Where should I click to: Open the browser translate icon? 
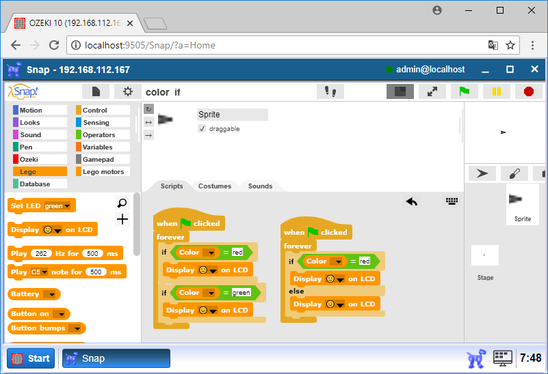(x=493, y=45)
